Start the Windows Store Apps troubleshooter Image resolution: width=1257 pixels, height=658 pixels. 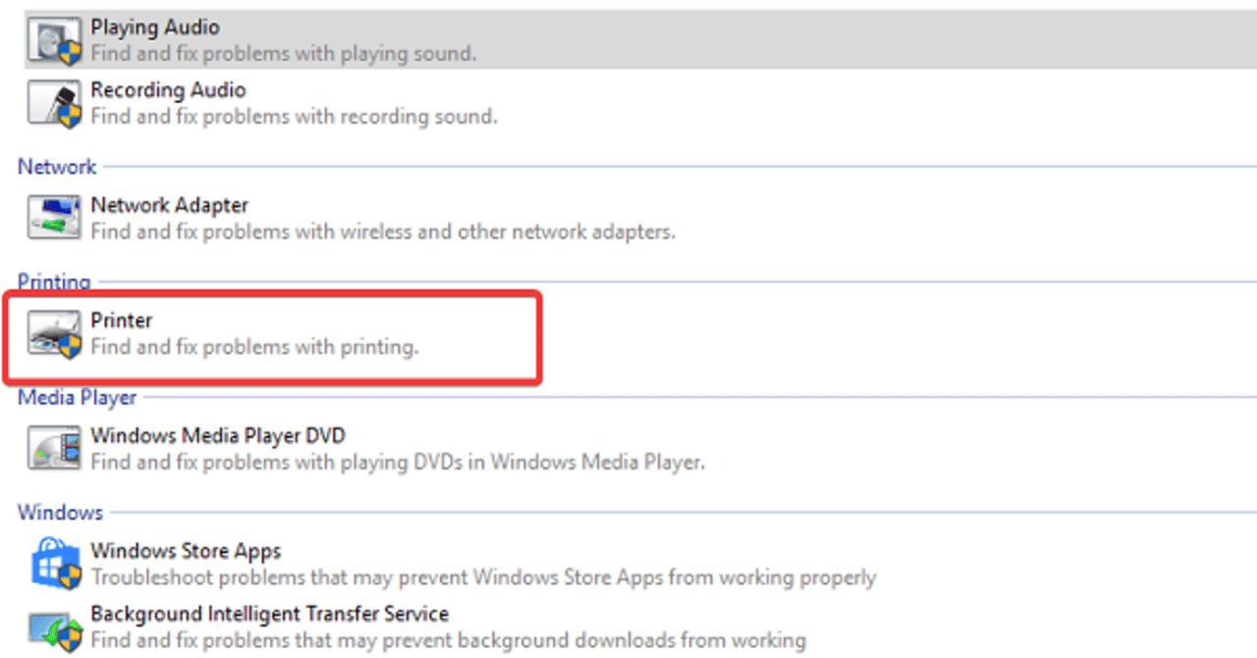pos(186,551)
